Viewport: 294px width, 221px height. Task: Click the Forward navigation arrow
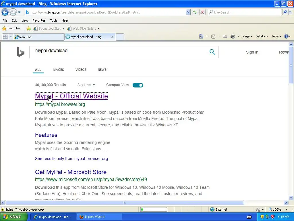(x=13, y=12)
